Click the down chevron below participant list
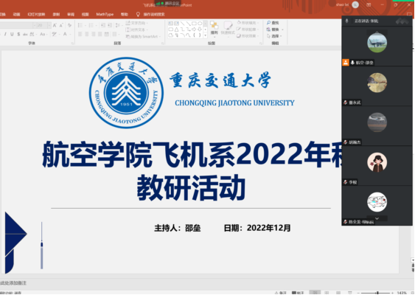 coord(377,218)
